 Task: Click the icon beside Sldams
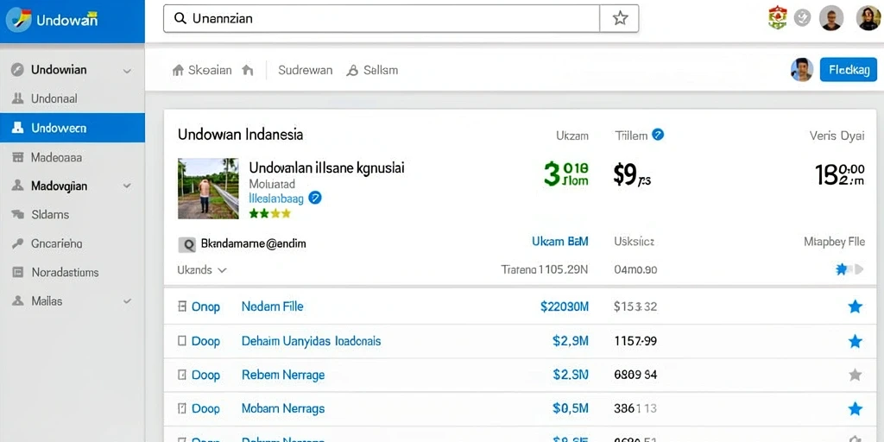click(x=17, y=214)
